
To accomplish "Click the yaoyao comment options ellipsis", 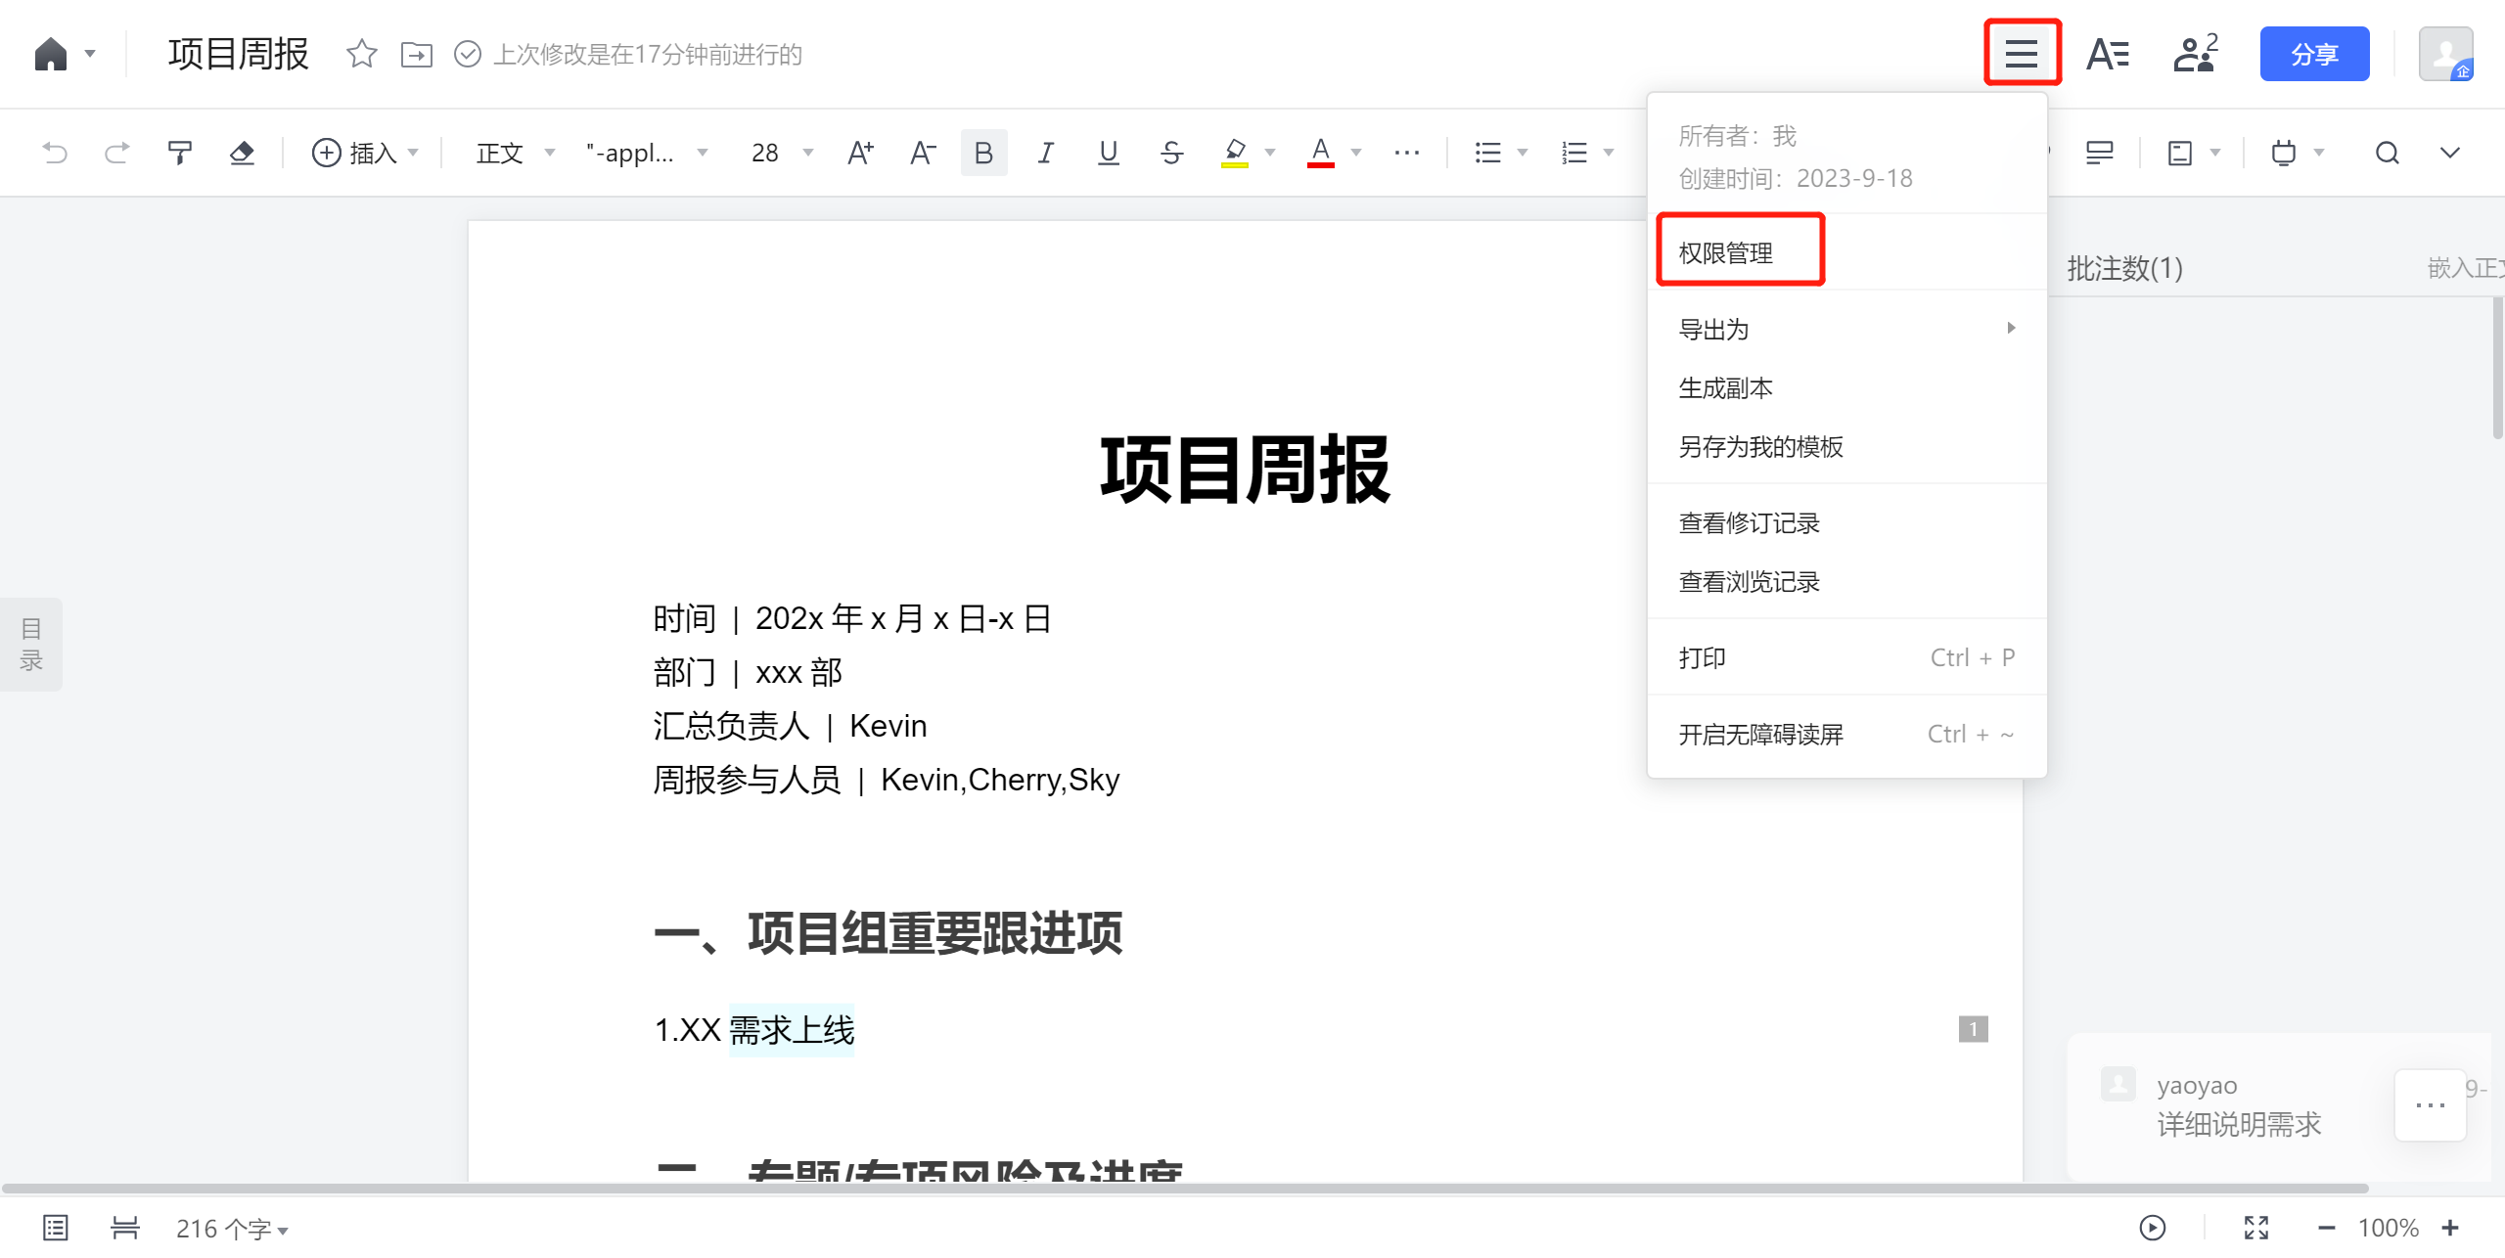I will point(2430,1105).
